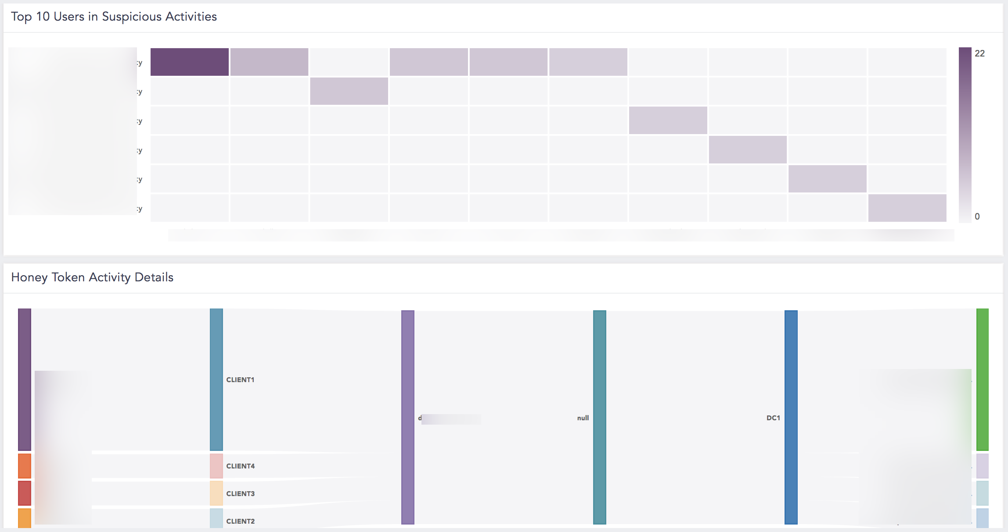Select the shaded cell in second heatmap row
The image size is (1008, 532).
click(349, 91)
